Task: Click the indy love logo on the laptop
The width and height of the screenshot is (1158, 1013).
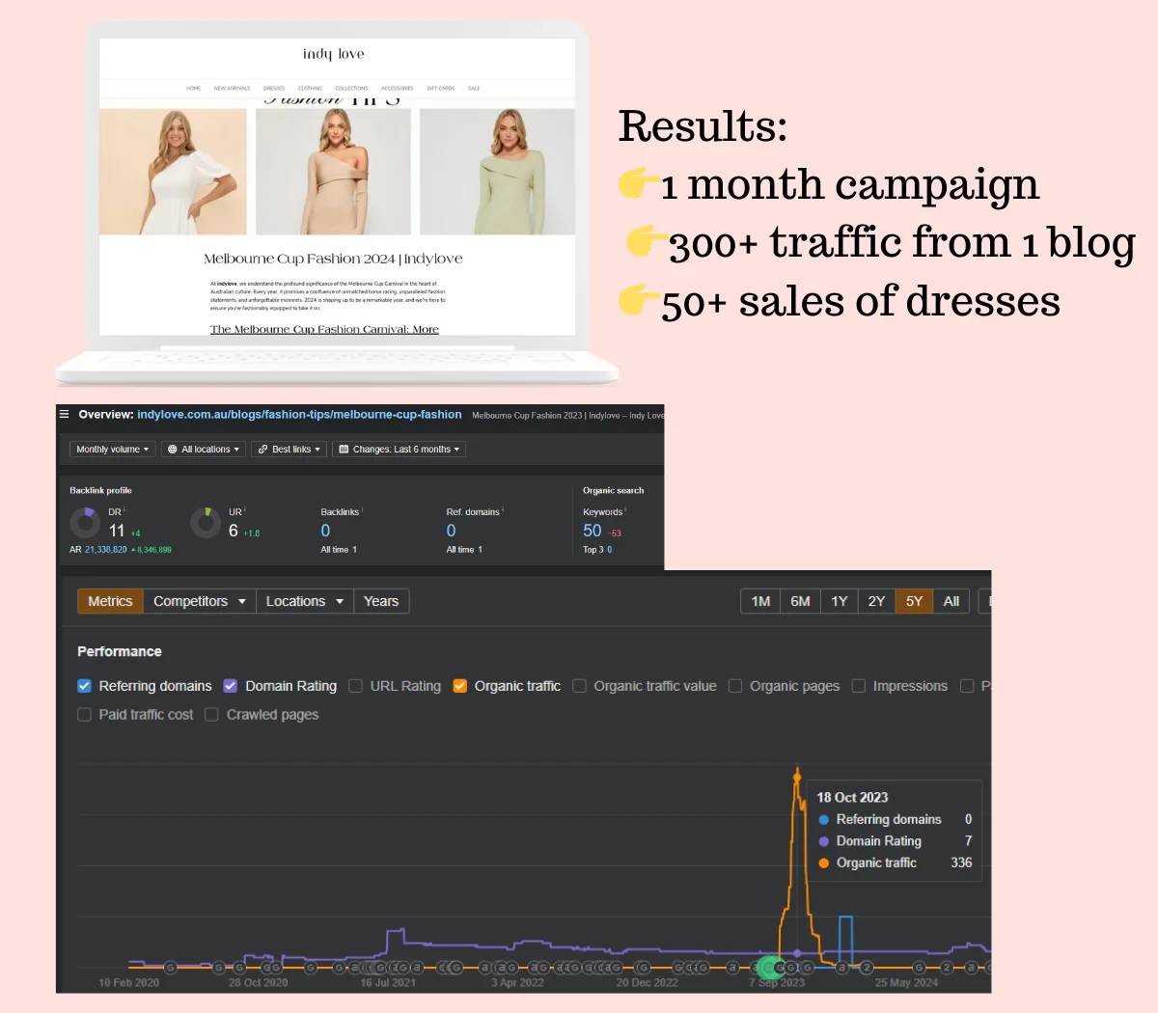Action: 334,54
